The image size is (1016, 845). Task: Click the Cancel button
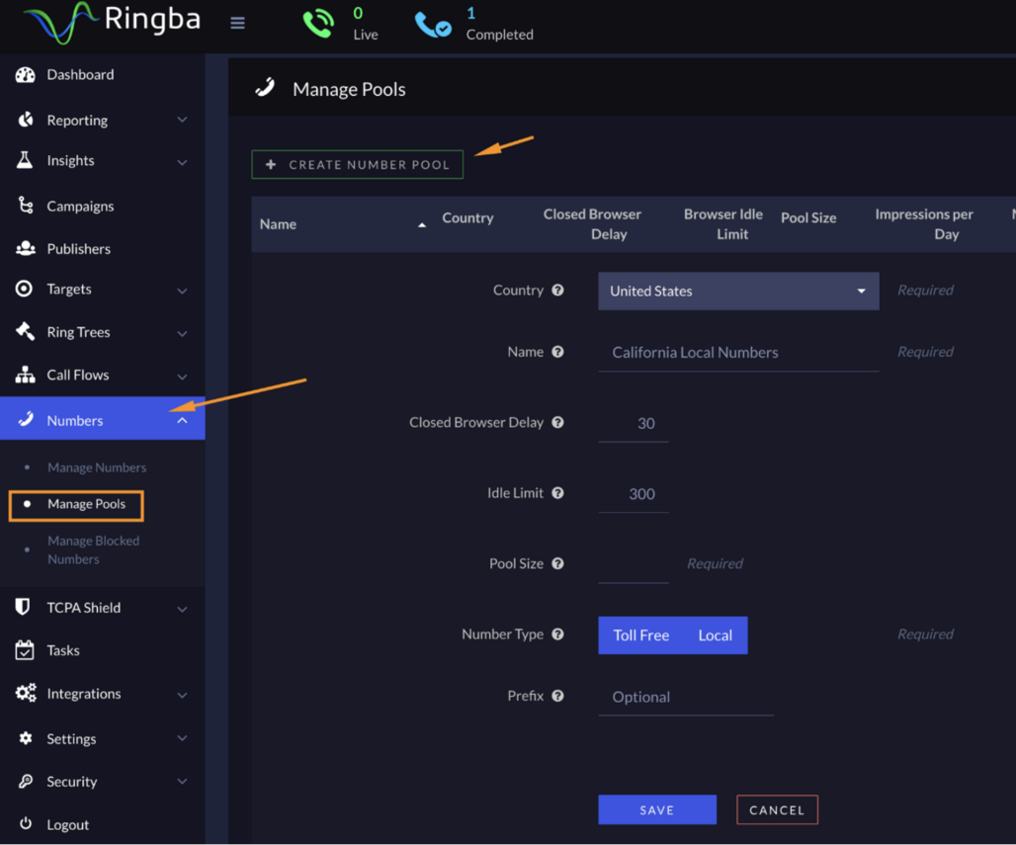pyautogui.click(x=777, y=809)
